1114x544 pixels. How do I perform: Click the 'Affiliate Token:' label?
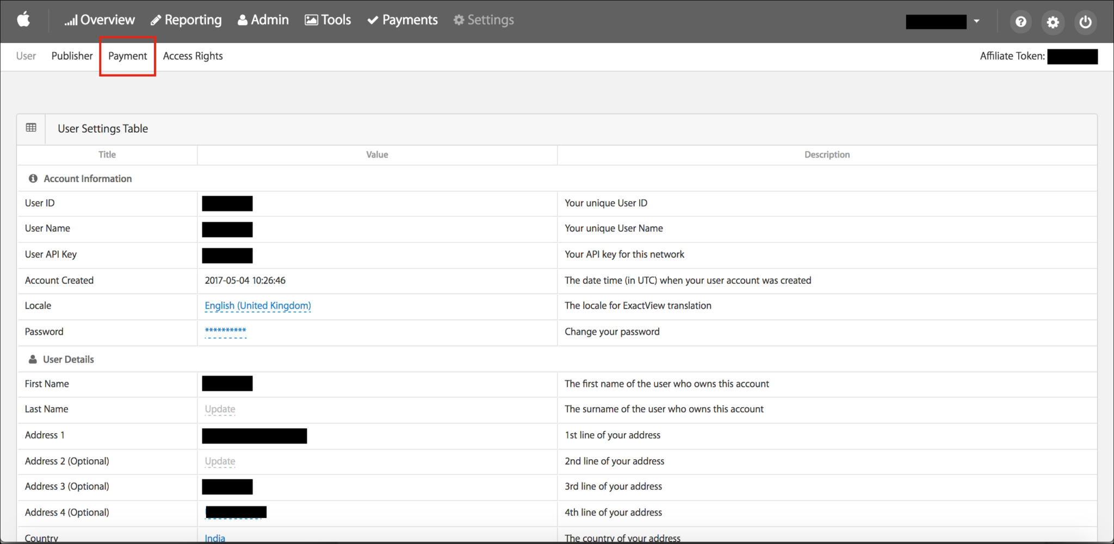(x=1012, y=56)
